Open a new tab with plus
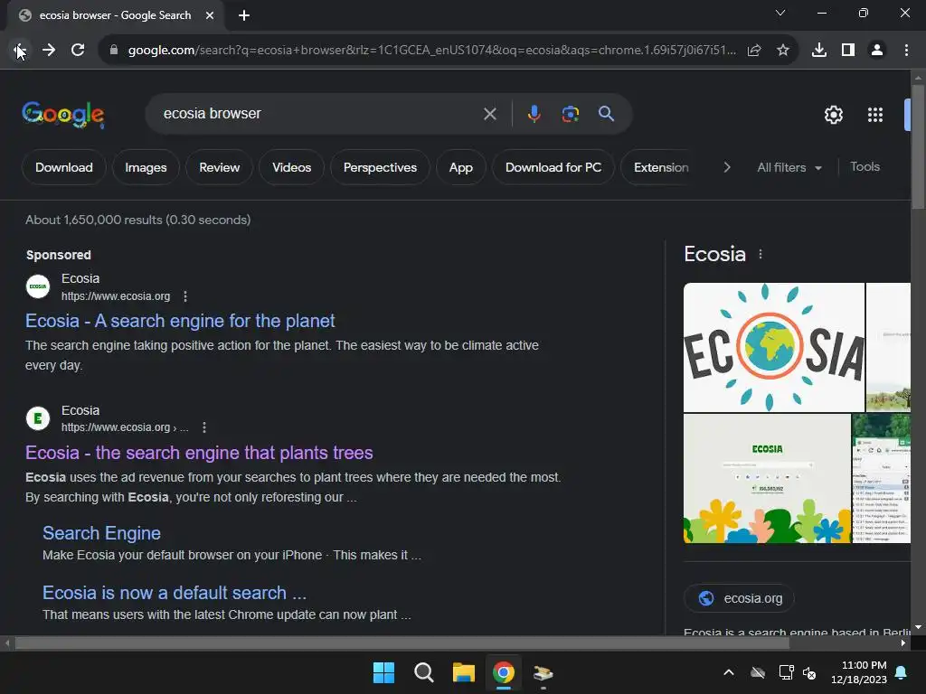The image size is (926, 694). tap(244, 15)
